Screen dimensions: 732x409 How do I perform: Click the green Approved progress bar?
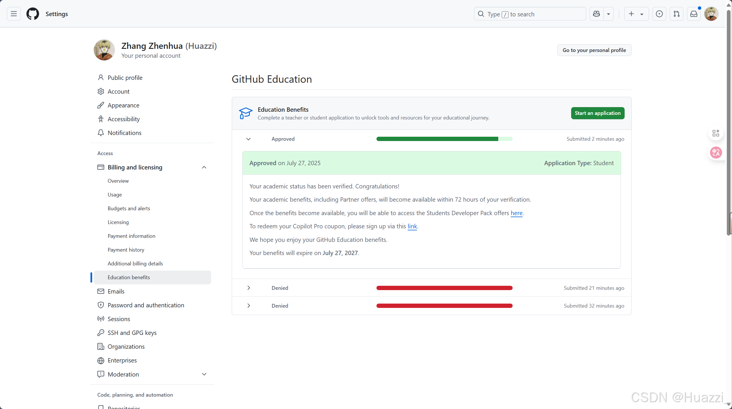click(x=444, y=139)
